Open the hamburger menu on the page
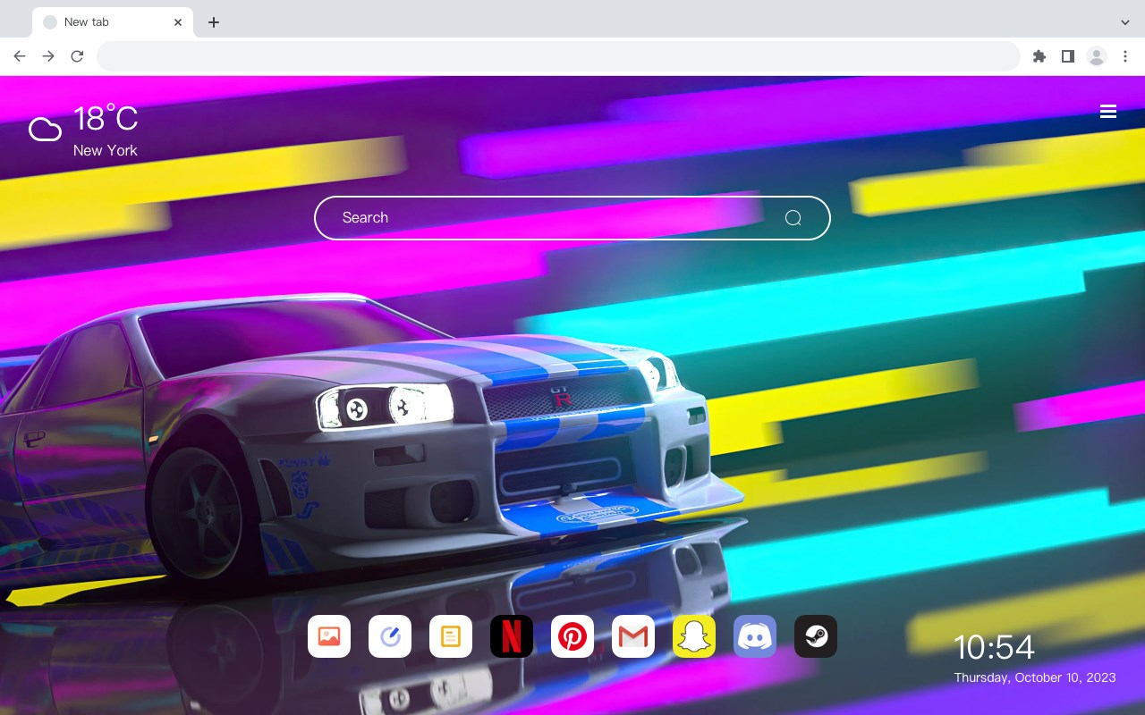Screen dimensions: 1145x715 coord(1108,111)
